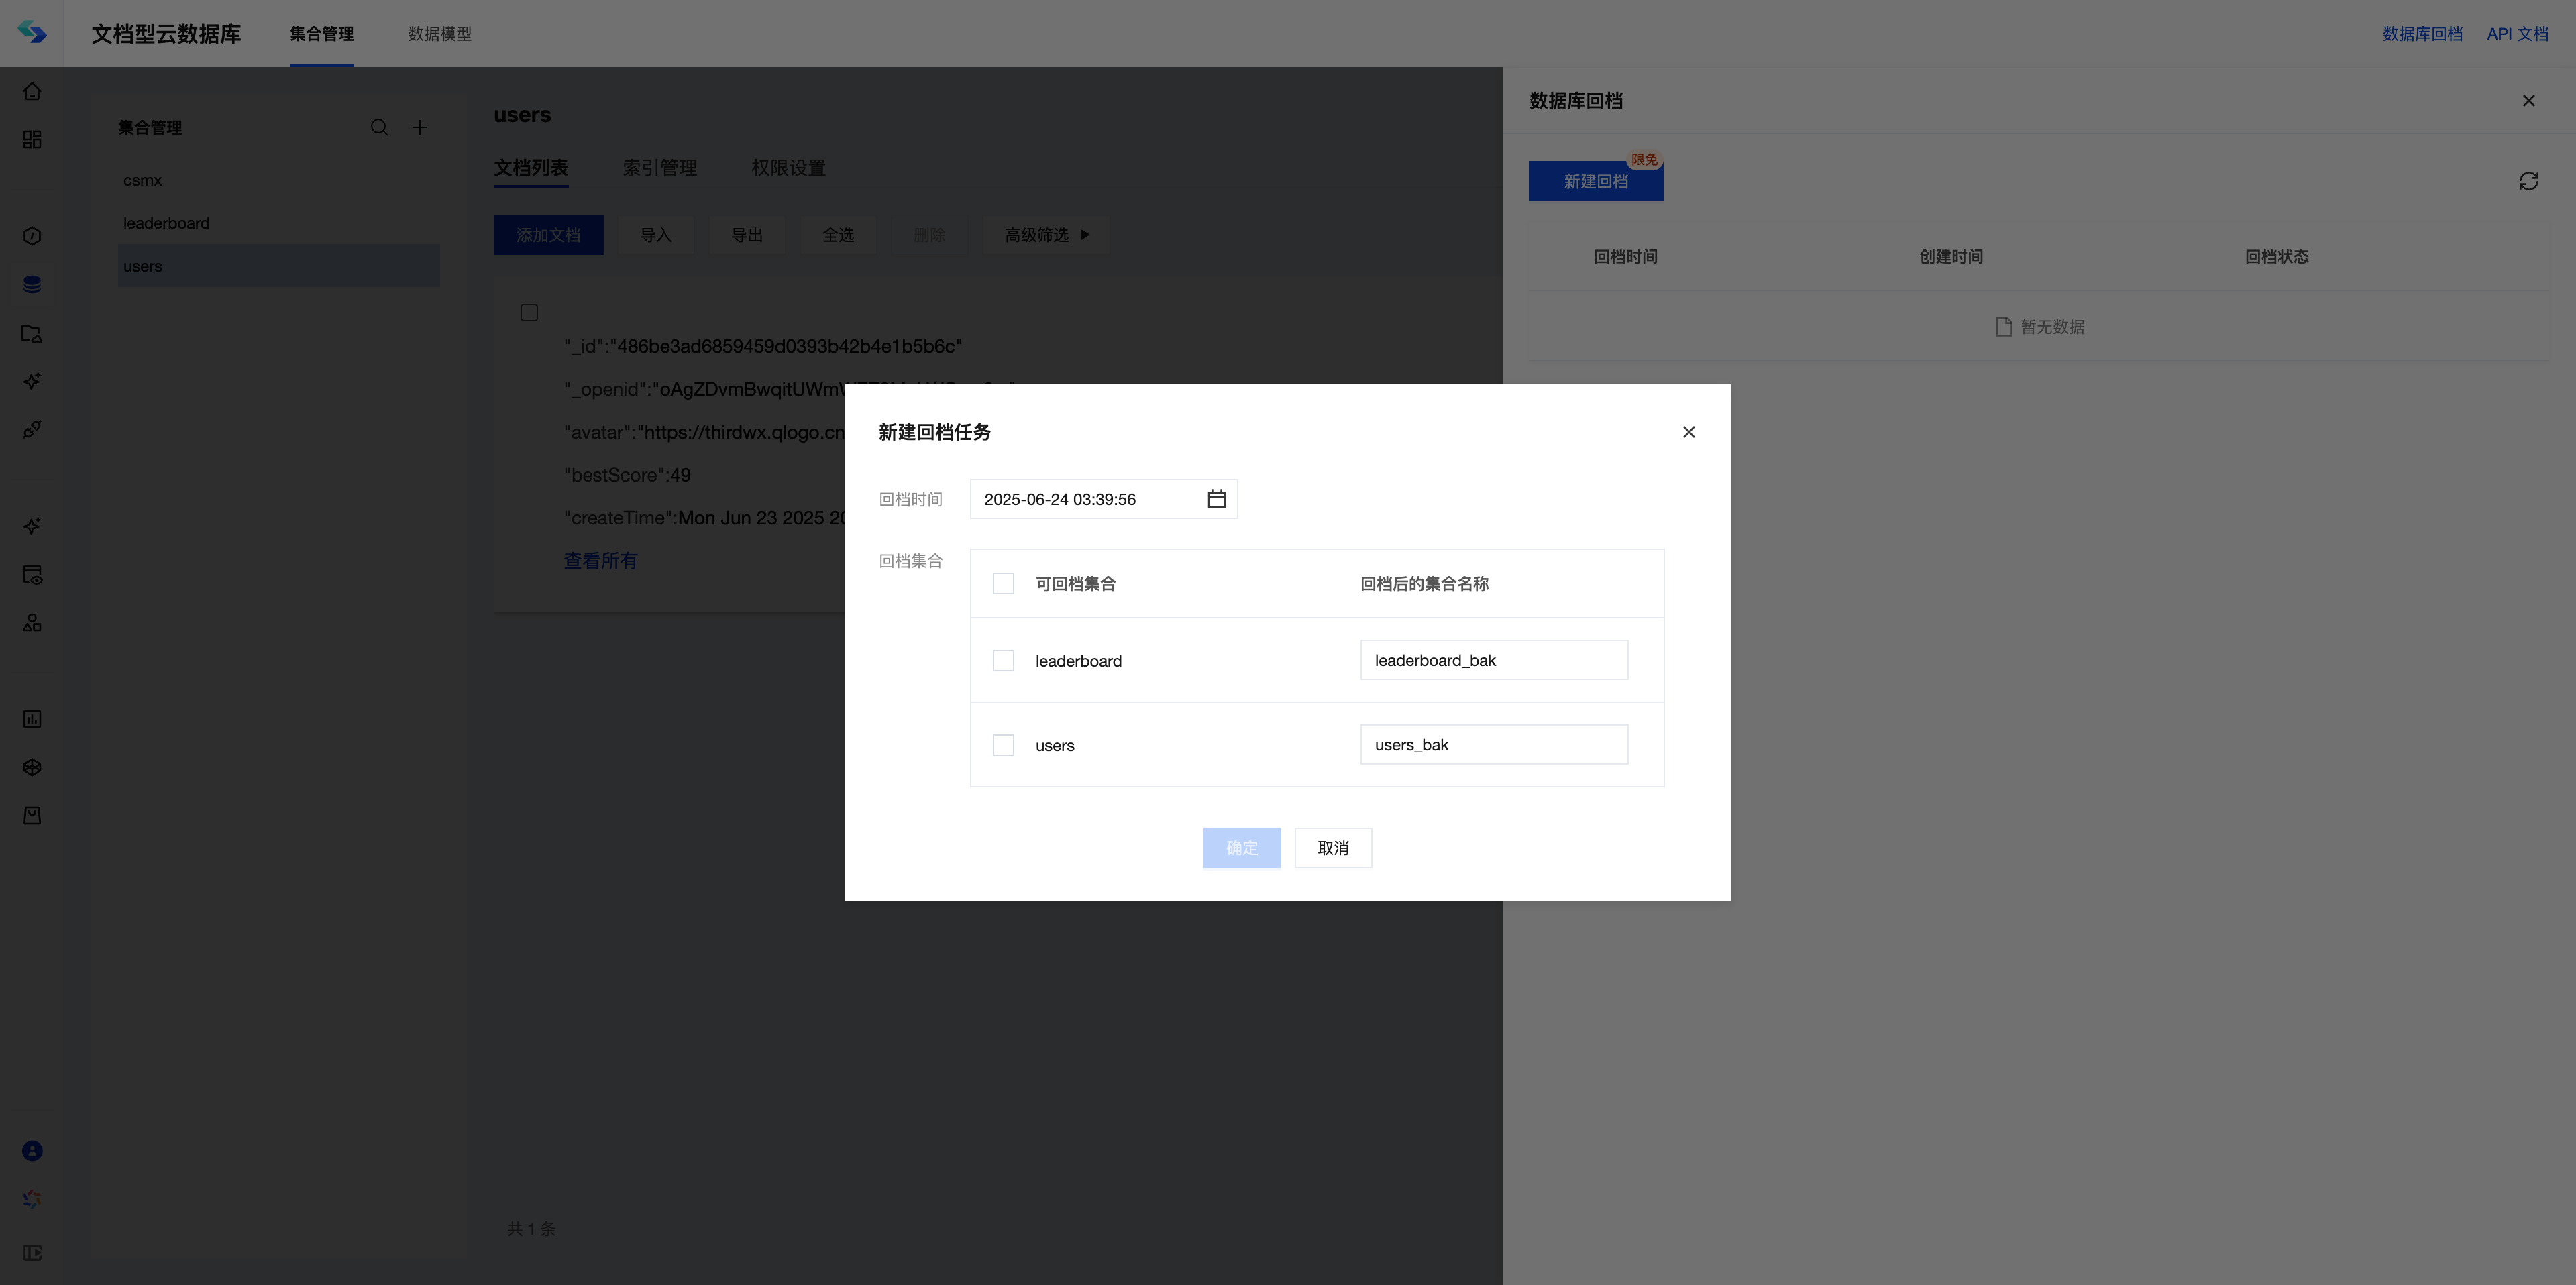The height and width of the screenshot is (1285, 2576).
Task: Click the 回档时间 column header
Action: click(x=1625, y=257)
